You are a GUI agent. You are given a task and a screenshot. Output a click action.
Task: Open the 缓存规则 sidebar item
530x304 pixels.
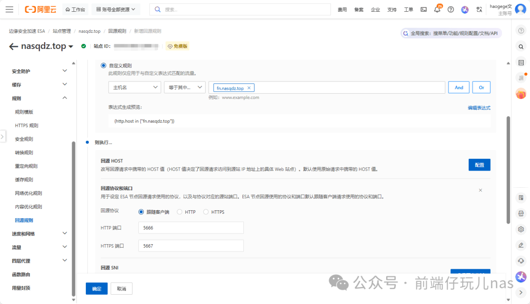[24, 179]
